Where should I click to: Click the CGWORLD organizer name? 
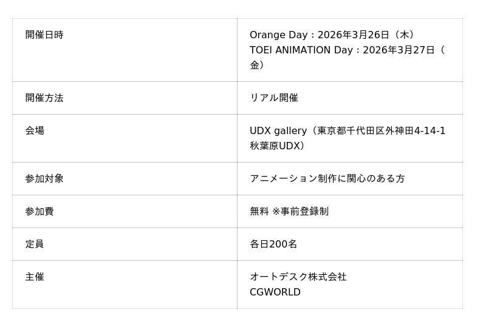(275, 292)
